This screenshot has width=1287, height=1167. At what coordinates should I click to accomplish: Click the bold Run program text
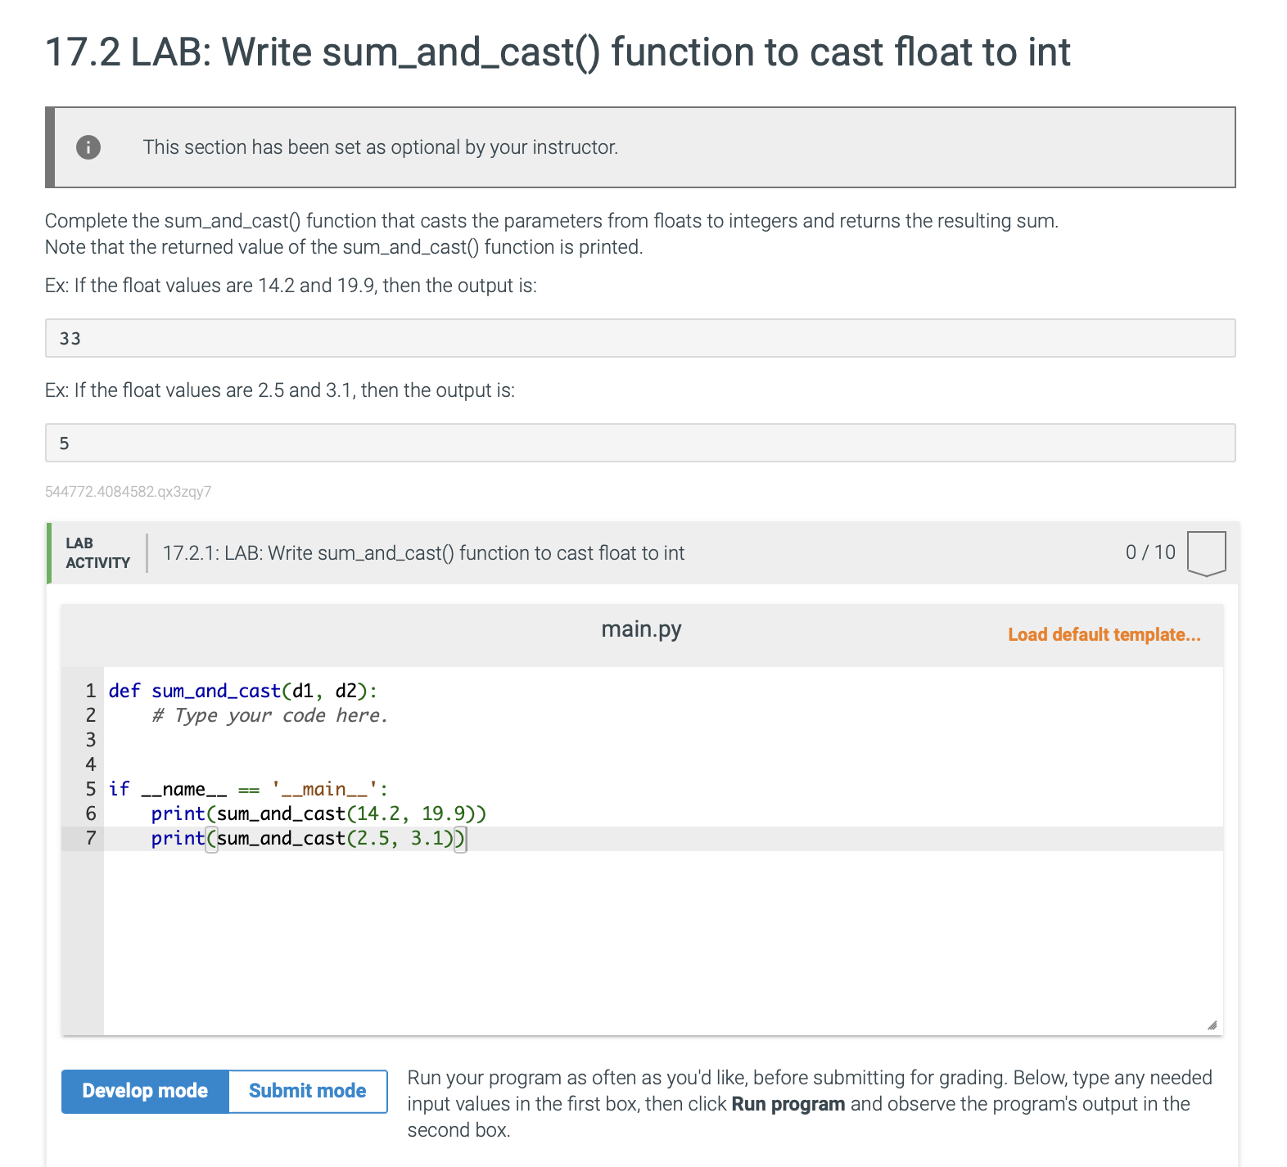click(x=788, y=1104)
